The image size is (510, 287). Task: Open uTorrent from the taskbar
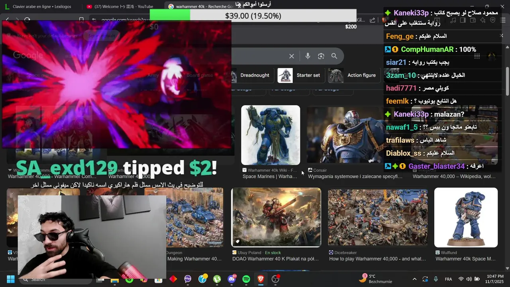(217, 279)
